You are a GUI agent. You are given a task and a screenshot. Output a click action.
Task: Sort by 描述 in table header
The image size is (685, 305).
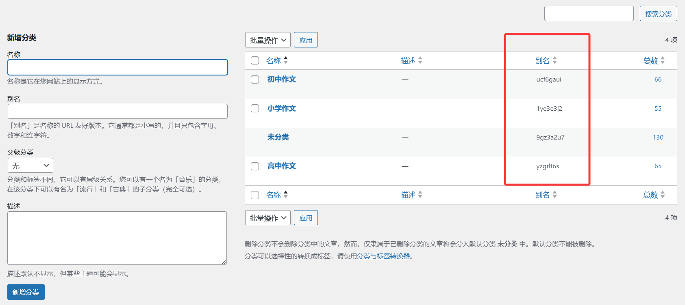pyautogui.click(x=408, y=60)
